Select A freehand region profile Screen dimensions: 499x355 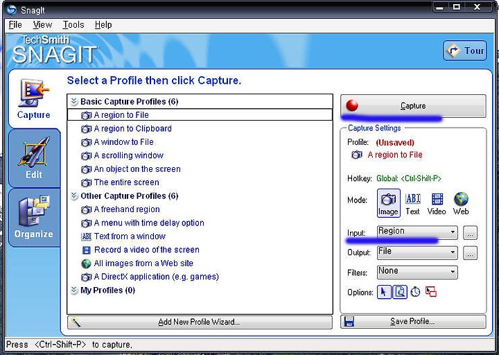pyautogui.click(x=127, y=209)
